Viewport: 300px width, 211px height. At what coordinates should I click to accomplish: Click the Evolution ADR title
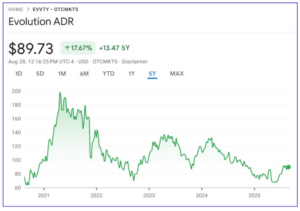coord(41,22)
